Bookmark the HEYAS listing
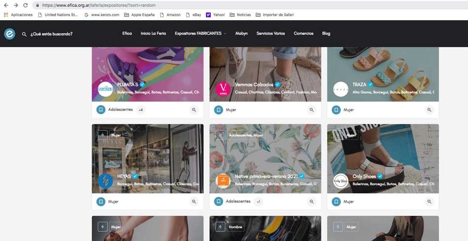468x241 pixels. 101,201
